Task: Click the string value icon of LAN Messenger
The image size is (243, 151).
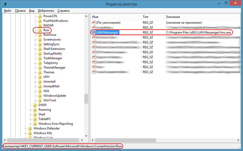Action: 93,32
